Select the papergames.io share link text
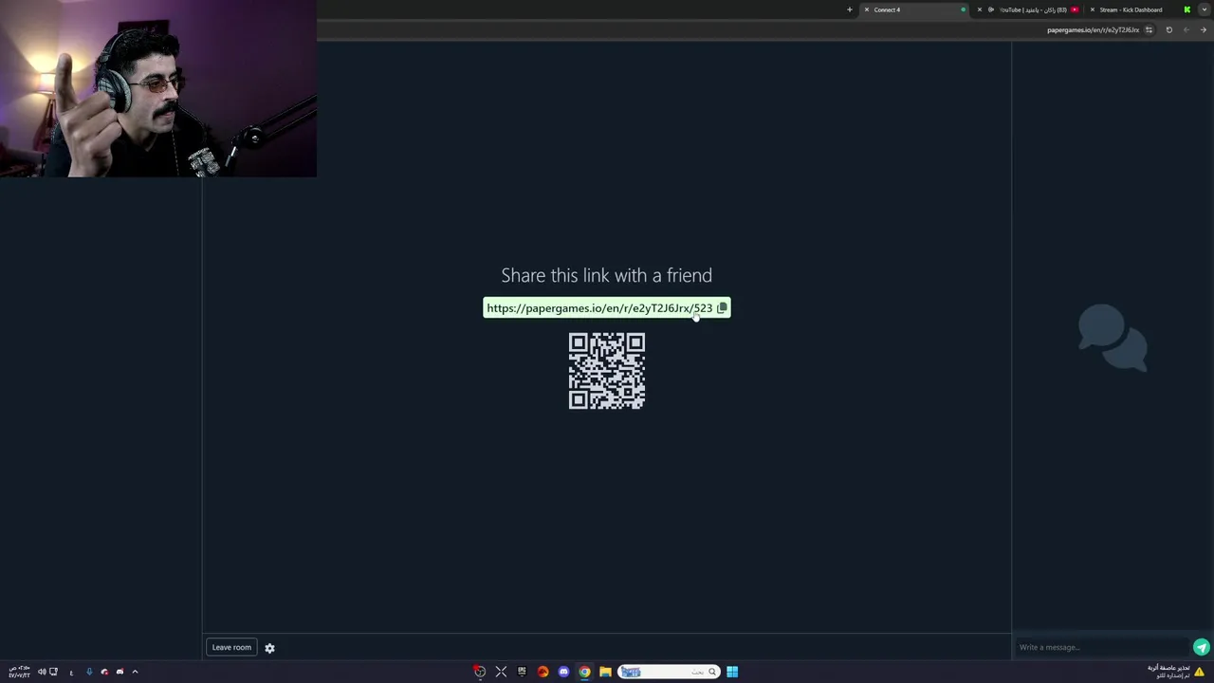This screenshot has width=1214, height=683. pyautogui.click(x=599, y=308)
